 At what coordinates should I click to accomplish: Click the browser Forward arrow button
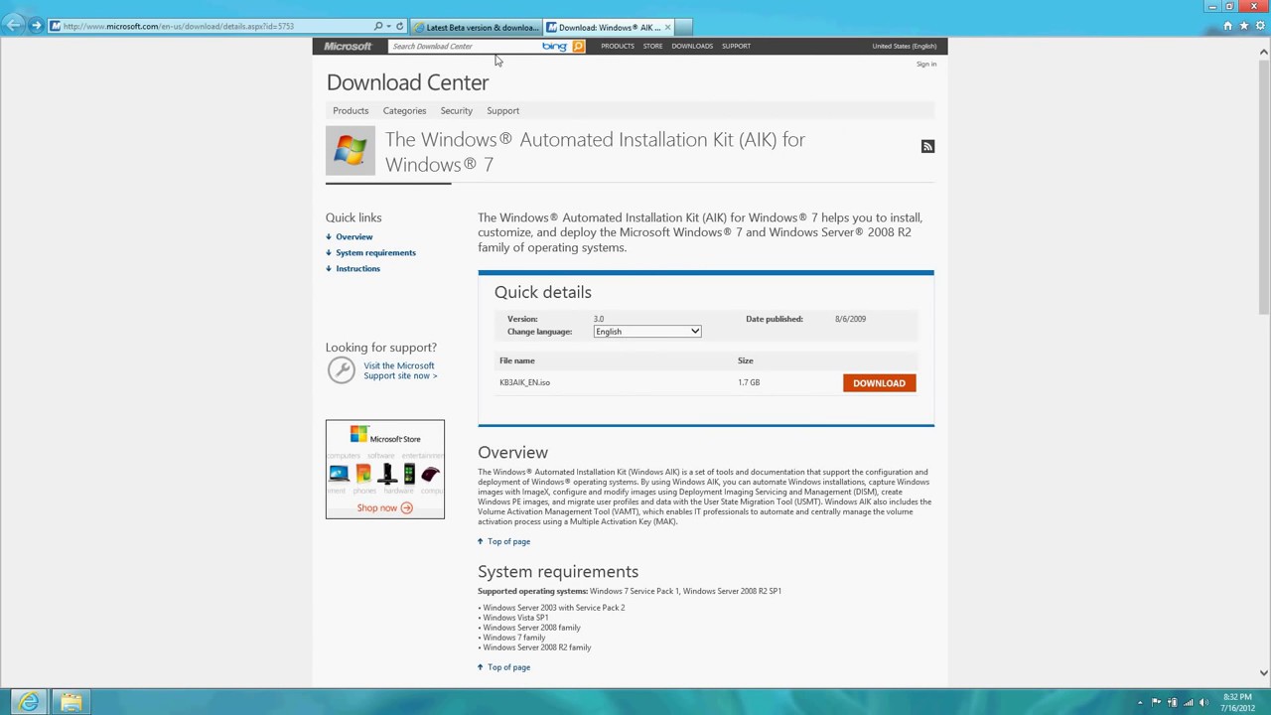(37, 26)
